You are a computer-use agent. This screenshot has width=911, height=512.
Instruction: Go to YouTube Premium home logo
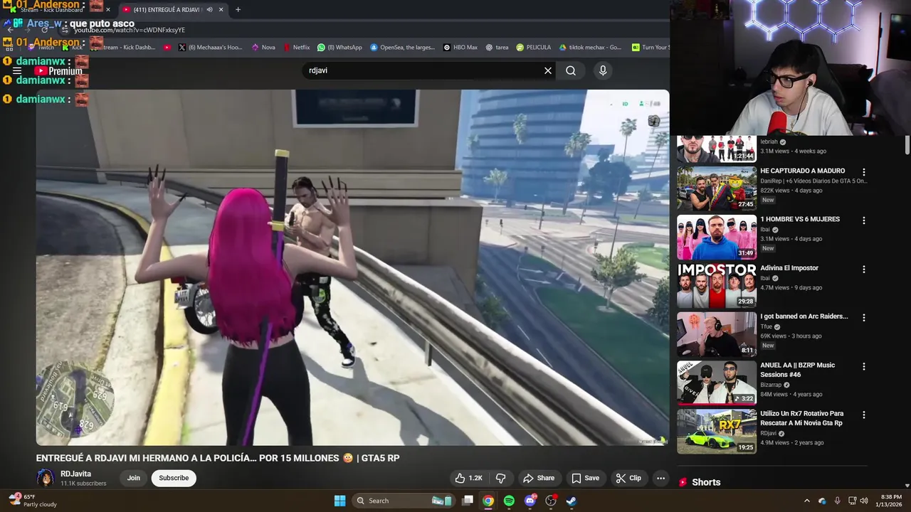point(58,71)
